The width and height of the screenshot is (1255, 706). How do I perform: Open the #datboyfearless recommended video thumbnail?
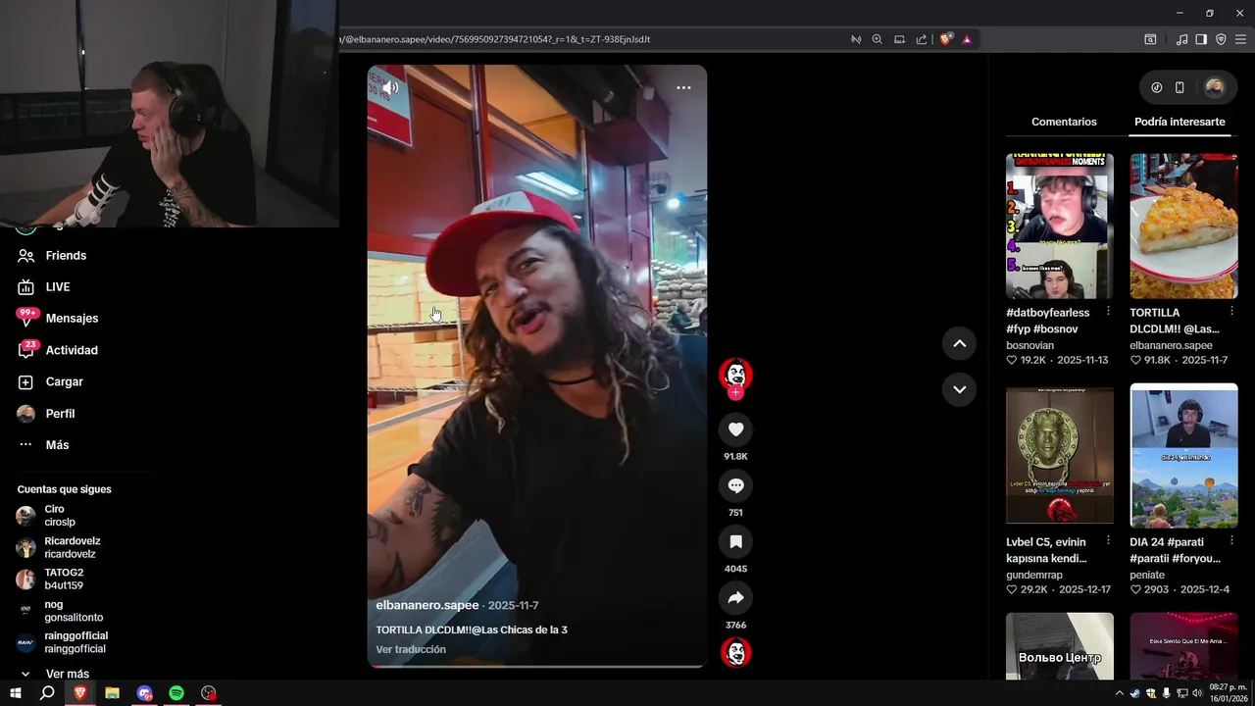[x=1060, y=227]
